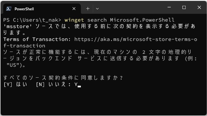Click the 'Microsoft.PowerShell' argument text
Image resolution: width=207 pixels, height=116 pixels.
click(142, 20)
